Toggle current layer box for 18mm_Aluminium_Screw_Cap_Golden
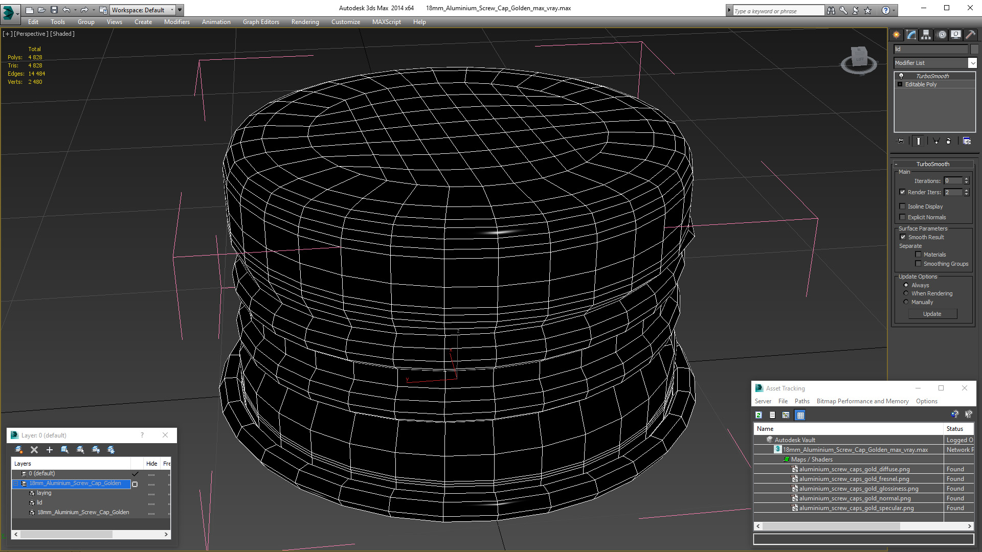 coord(135,484)
